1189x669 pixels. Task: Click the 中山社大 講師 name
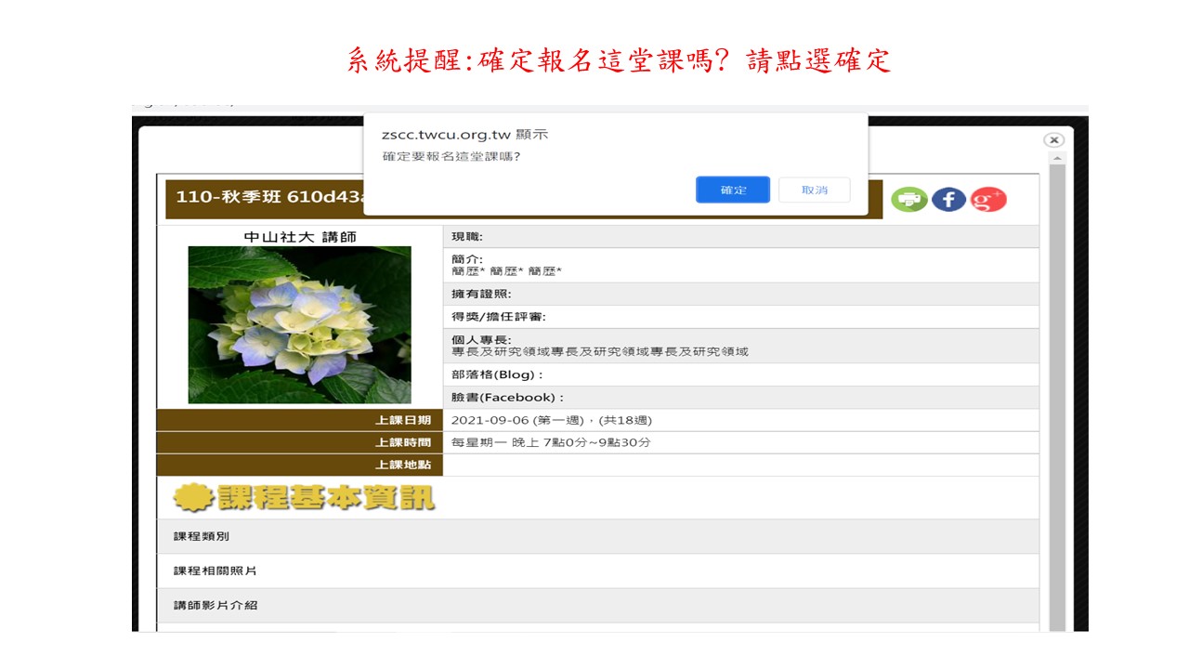pos(300,237)
